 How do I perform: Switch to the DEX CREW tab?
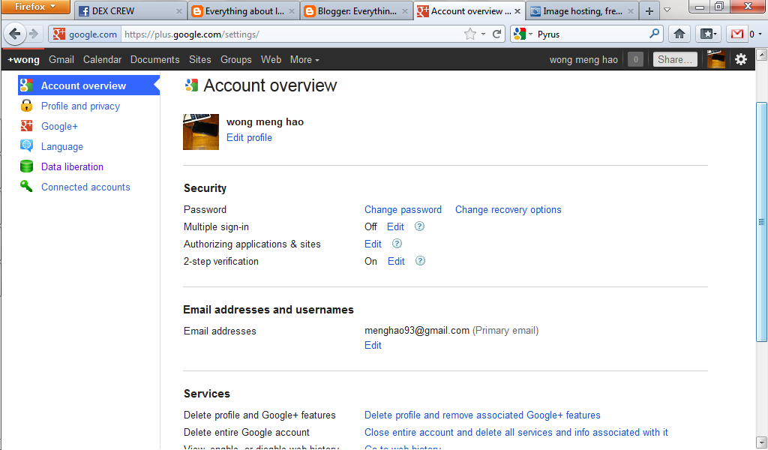click(130, 11)
